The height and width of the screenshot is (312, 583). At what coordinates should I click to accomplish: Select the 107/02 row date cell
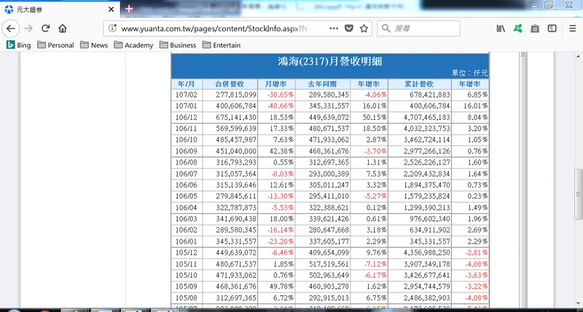pyautogui.click(x=187, y=95)
